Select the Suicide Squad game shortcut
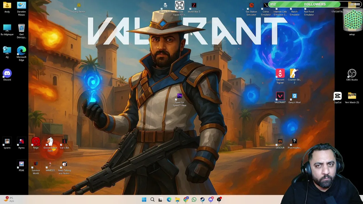Viewport: 363px width, 204px height. [x=180, y=8]
